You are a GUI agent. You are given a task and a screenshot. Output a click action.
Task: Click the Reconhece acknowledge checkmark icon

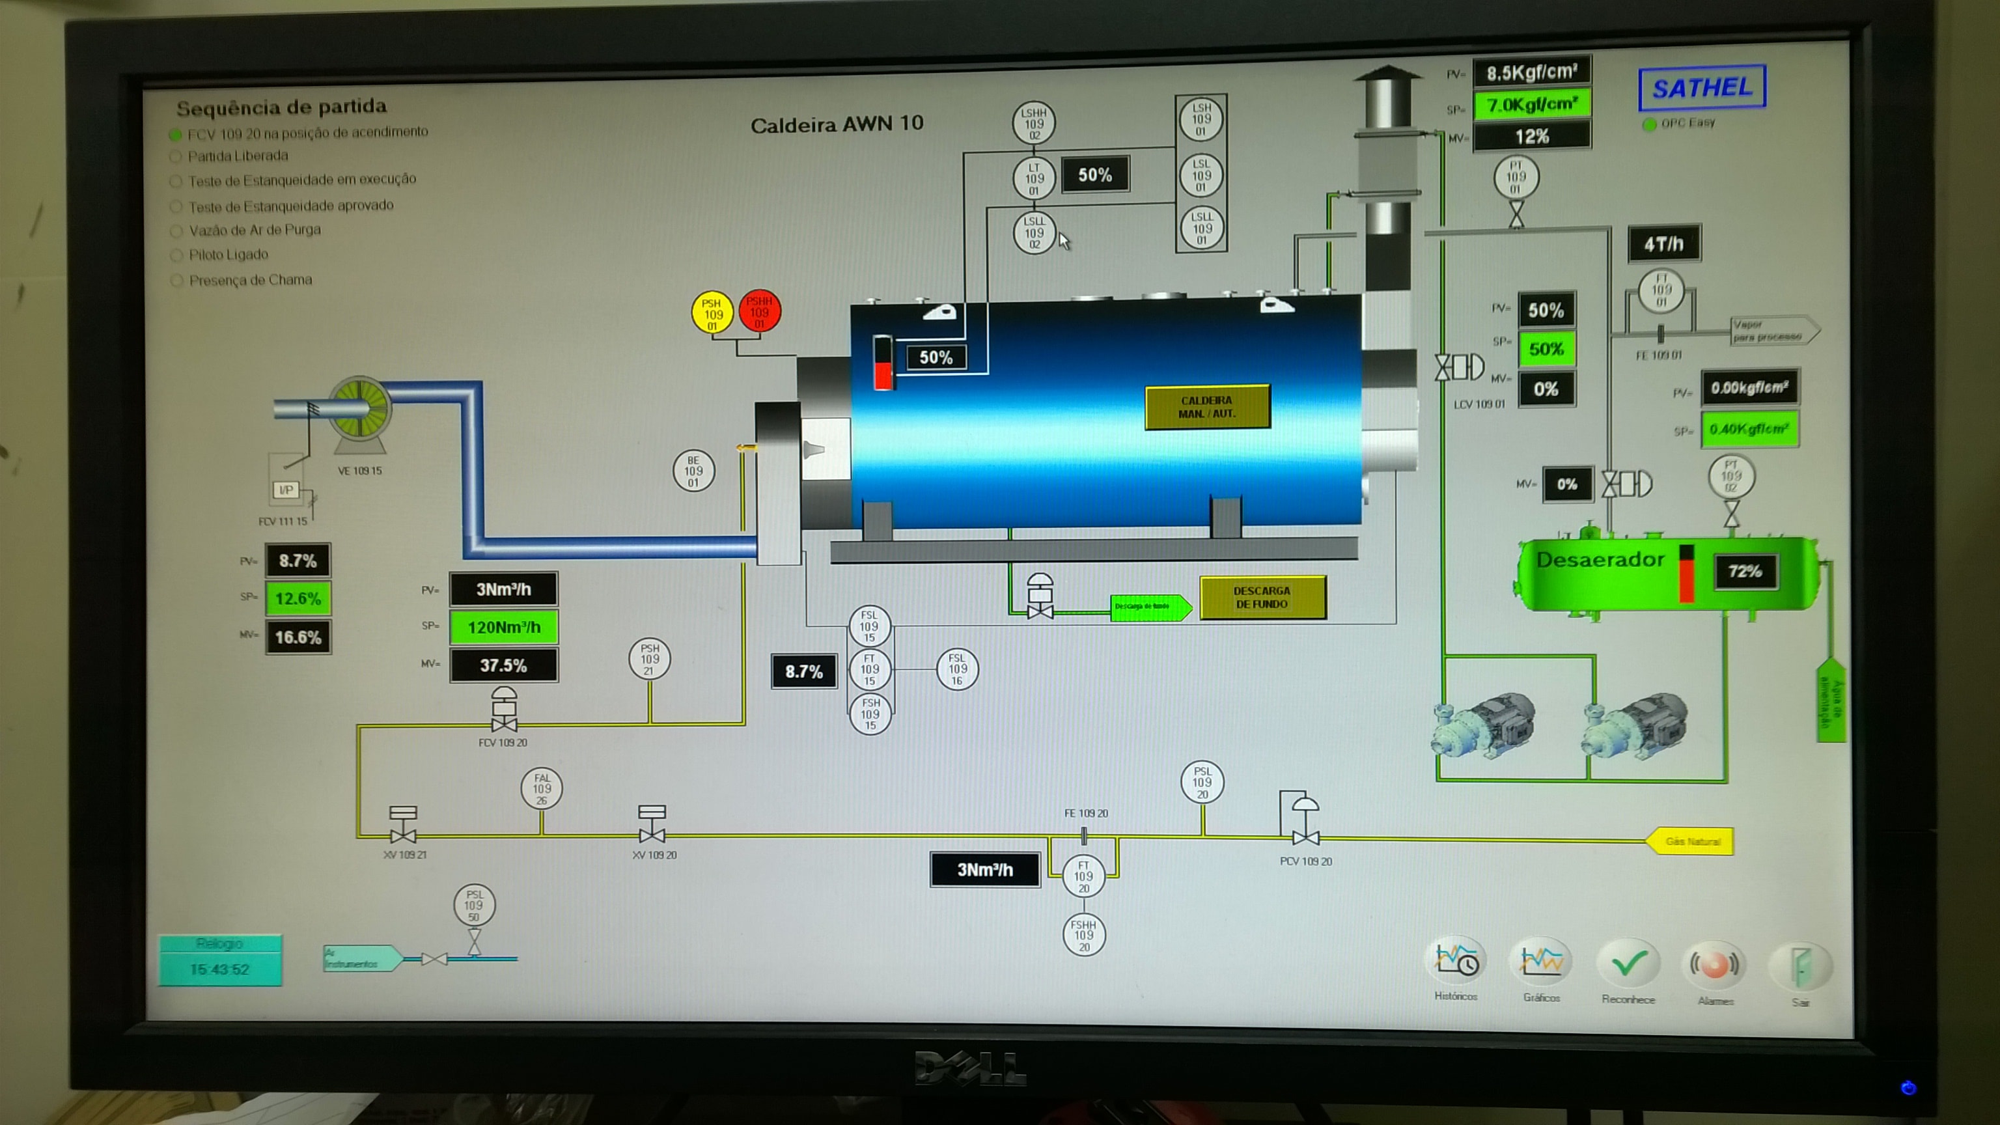pyautogui.click(x=1628, y=963)
